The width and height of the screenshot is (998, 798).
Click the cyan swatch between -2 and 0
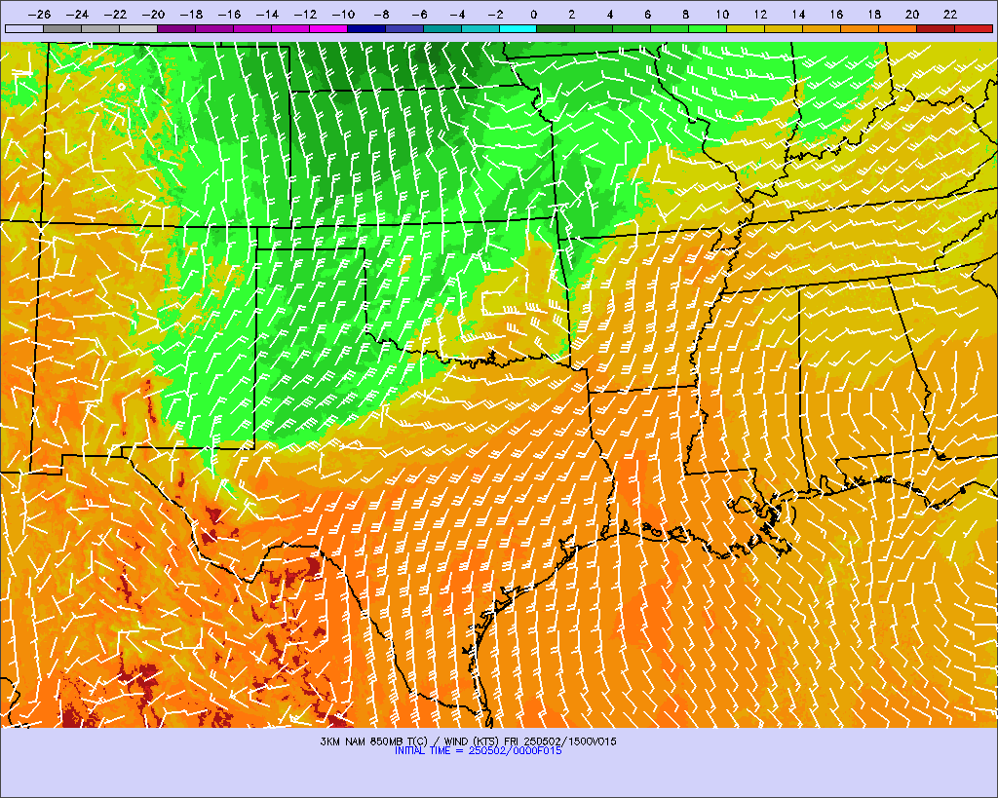518,28
